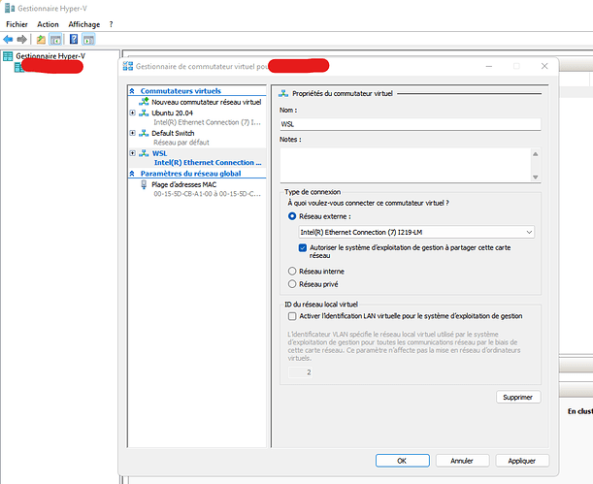Click the blue Help toolbar icon

tap(73, 40)
